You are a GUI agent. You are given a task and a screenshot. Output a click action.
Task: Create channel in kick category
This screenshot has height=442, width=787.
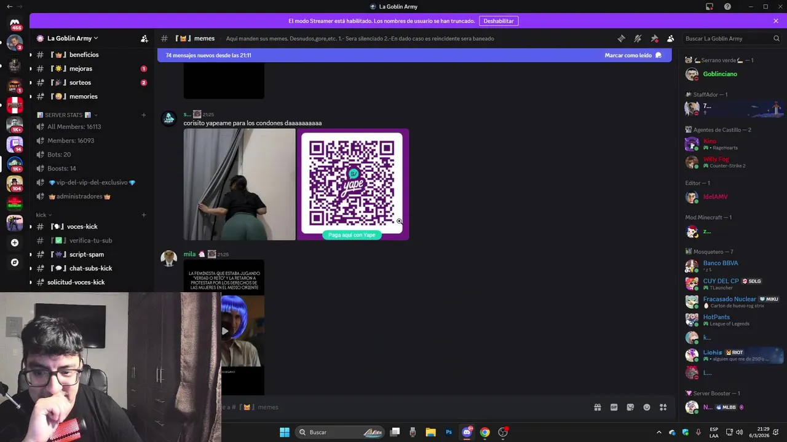point(144,215)
